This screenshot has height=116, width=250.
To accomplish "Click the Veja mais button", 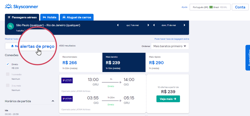I will click(168, 99).
